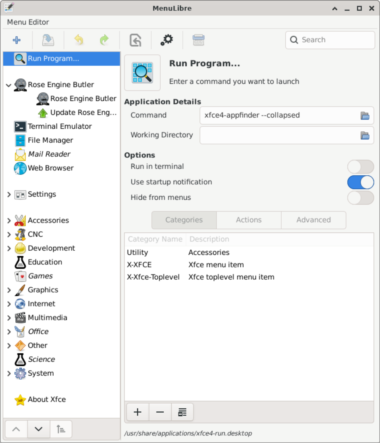Click the gears execute launcher icon

click(x=167, y=40)
